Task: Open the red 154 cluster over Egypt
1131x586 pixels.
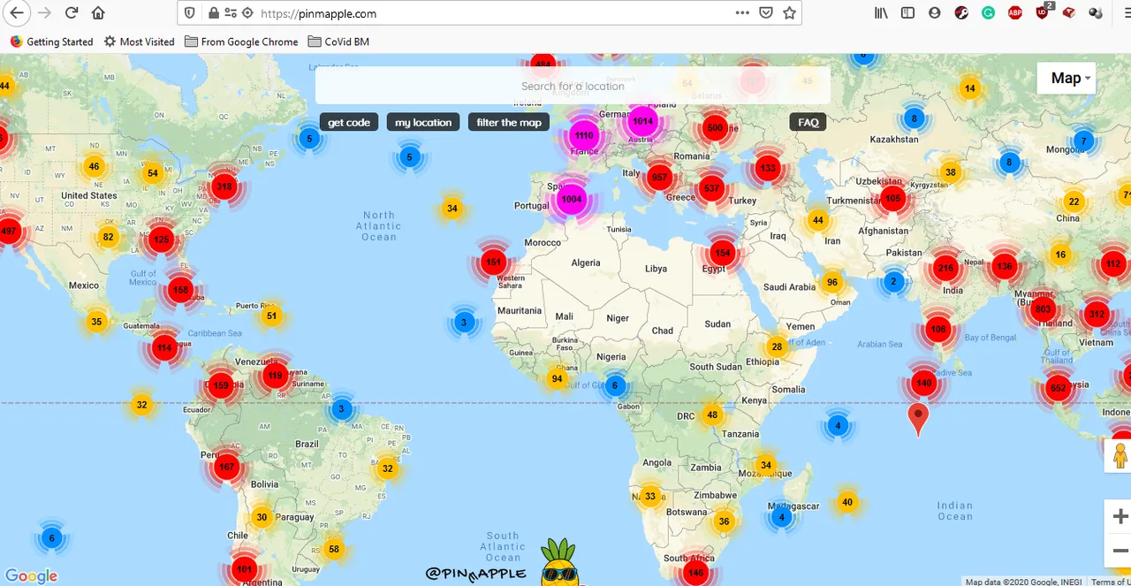Action: click(722, 253)
